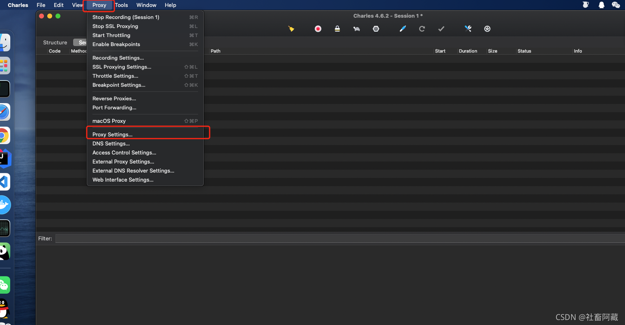Open Throttle Settings...
625x325 pixels.
[x=145, y=76]
